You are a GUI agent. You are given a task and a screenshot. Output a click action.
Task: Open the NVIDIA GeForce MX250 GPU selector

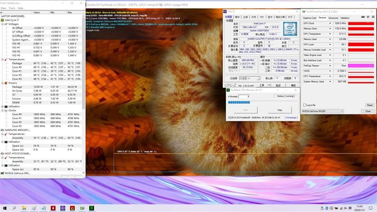pyautogui.click(x=323, y=111)
